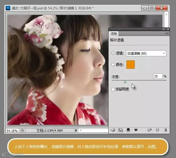Click the return to adjustment list arrow icon
The width and height of the screenshot is (176, 158).
(113, 130)
